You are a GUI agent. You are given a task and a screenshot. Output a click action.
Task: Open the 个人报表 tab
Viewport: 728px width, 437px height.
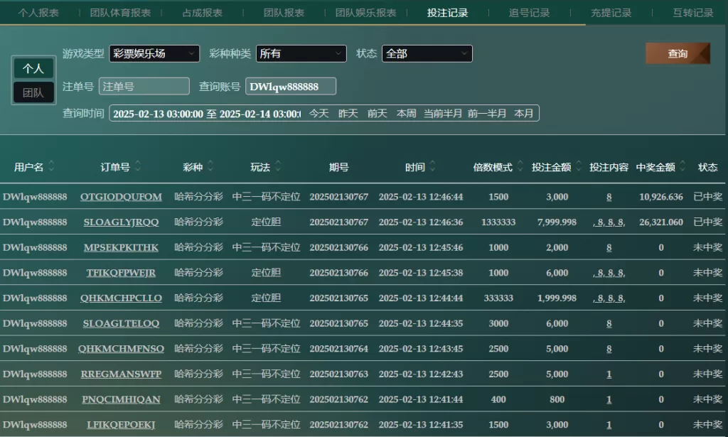38,13
